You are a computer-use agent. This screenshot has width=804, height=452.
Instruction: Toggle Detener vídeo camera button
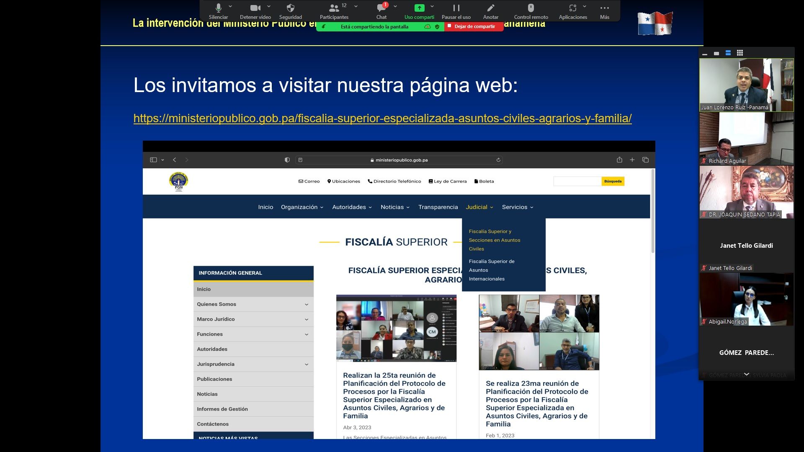(x=255, y=8)
